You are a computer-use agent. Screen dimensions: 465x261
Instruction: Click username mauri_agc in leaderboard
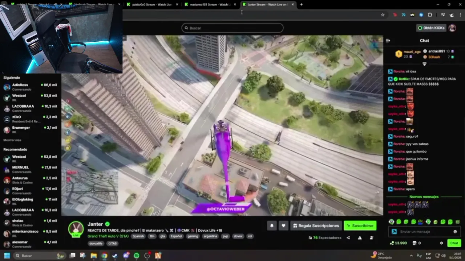pyautogui.click(x=412, y=51)
